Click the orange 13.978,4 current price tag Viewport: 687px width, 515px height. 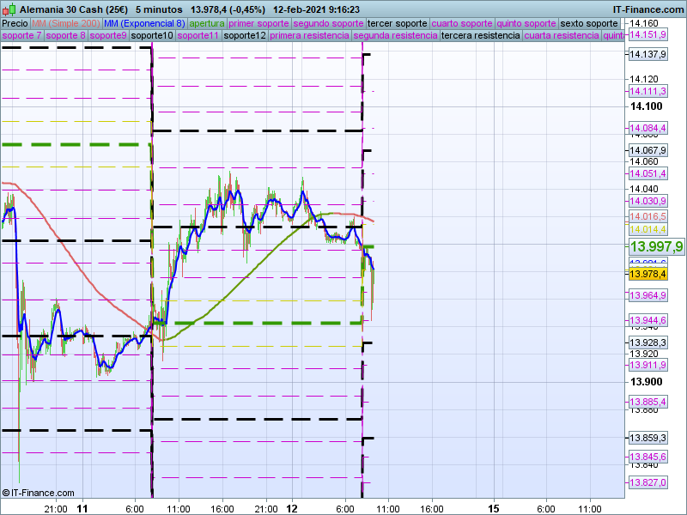coord(648,274)
